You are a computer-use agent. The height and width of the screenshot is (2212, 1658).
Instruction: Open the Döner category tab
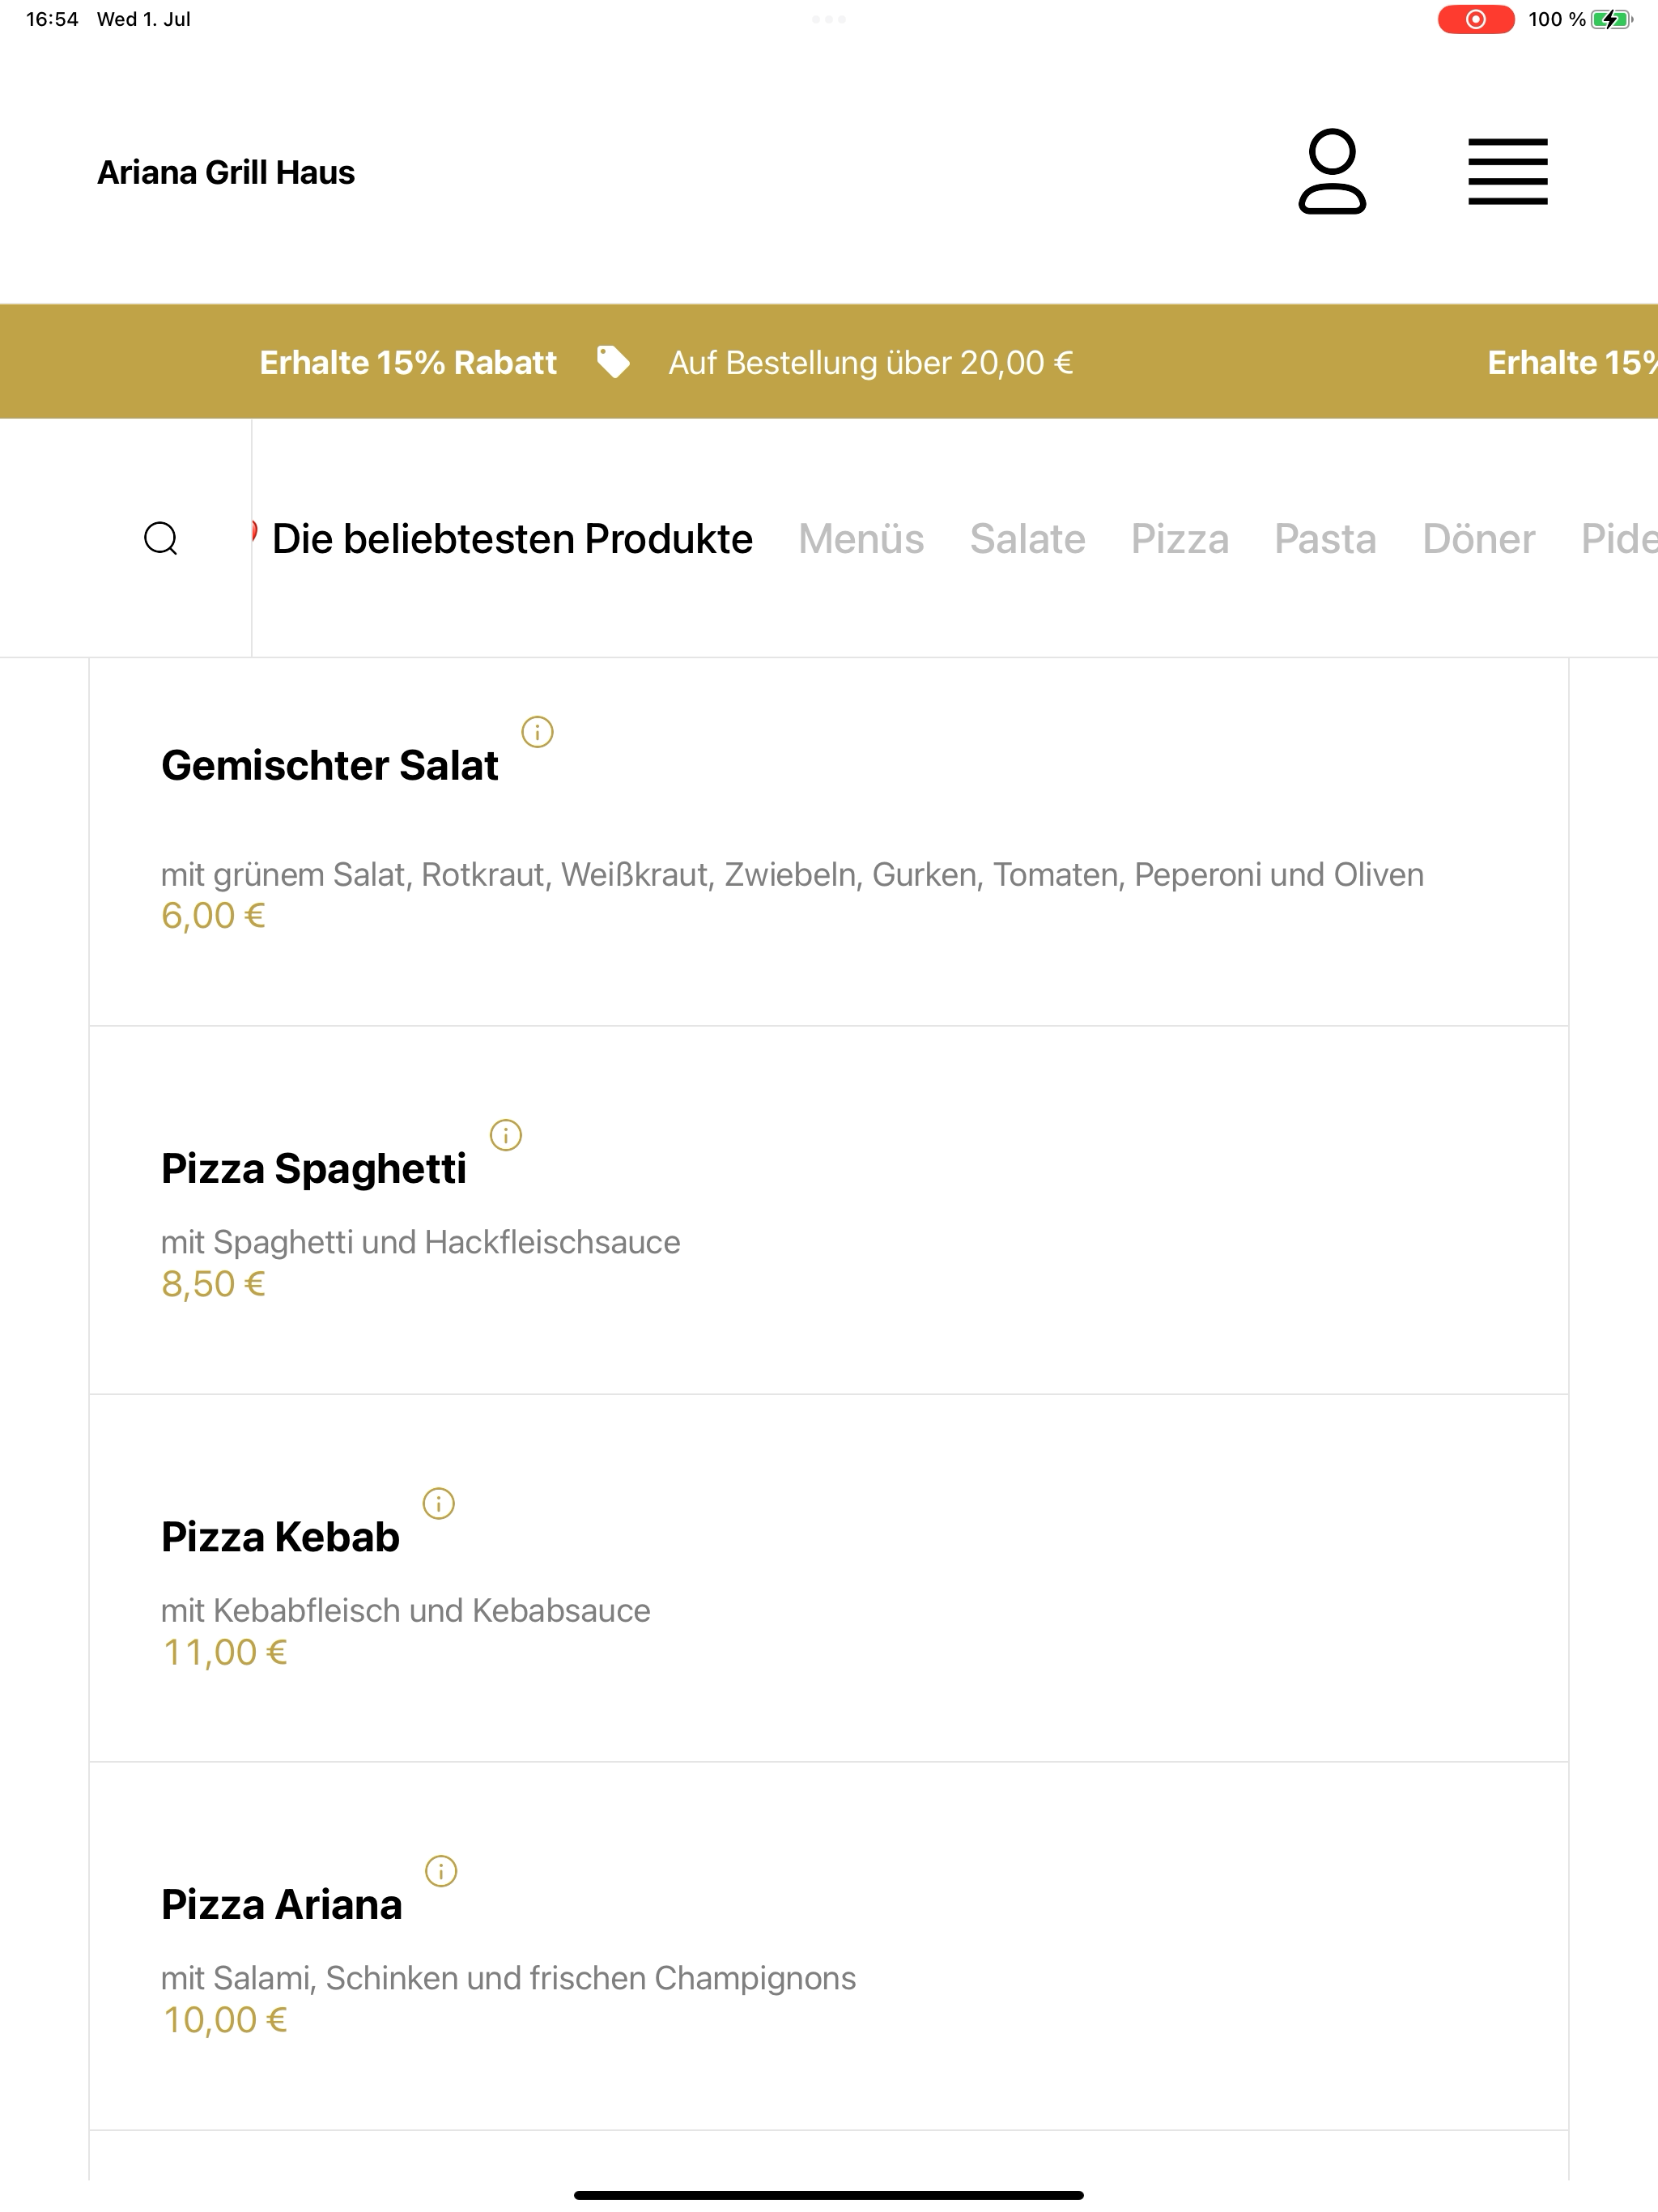(x=1478, y=538)
